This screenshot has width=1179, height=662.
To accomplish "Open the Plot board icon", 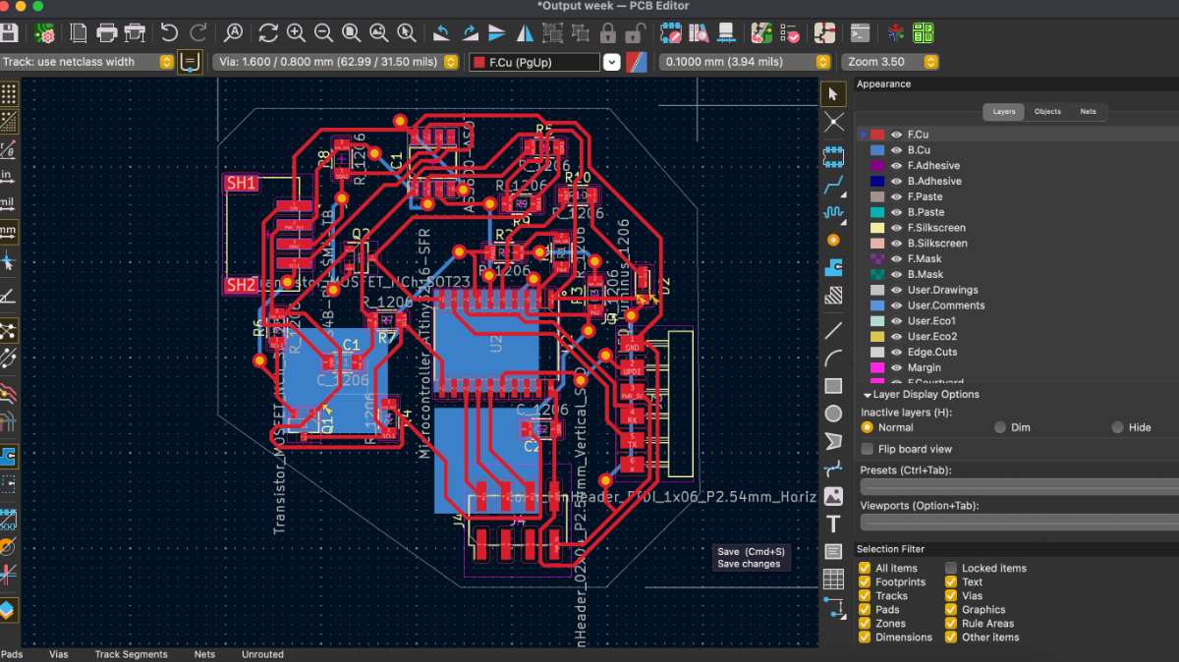I will click(x=136, y=32).
